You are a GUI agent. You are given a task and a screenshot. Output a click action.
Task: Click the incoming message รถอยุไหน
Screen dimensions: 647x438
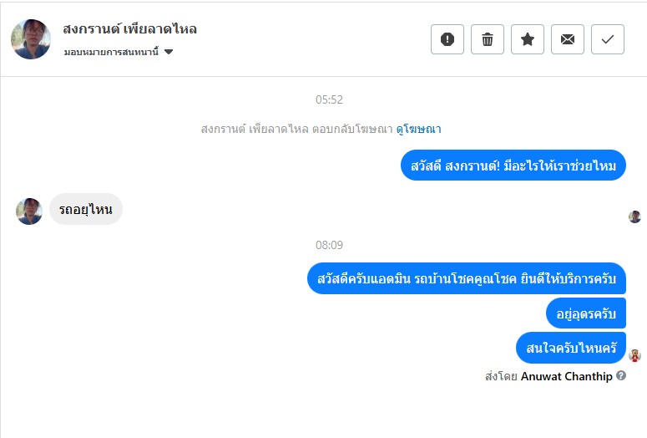86,209
